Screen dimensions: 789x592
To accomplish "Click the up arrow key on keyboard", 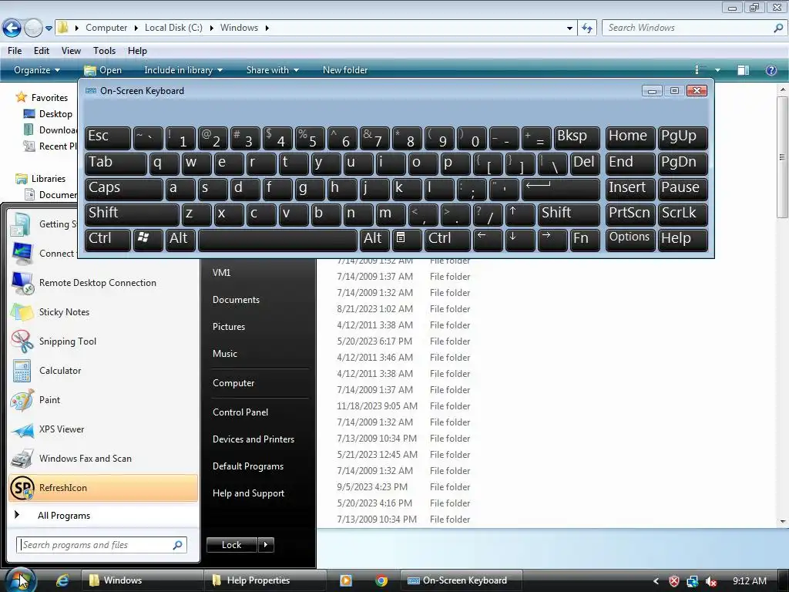I will tap(519, 214).
